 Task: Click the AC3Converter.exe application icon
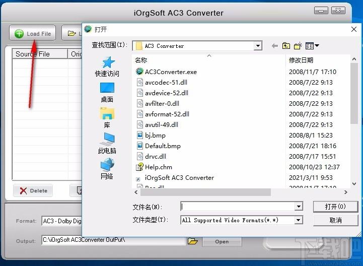pos(139,72)
